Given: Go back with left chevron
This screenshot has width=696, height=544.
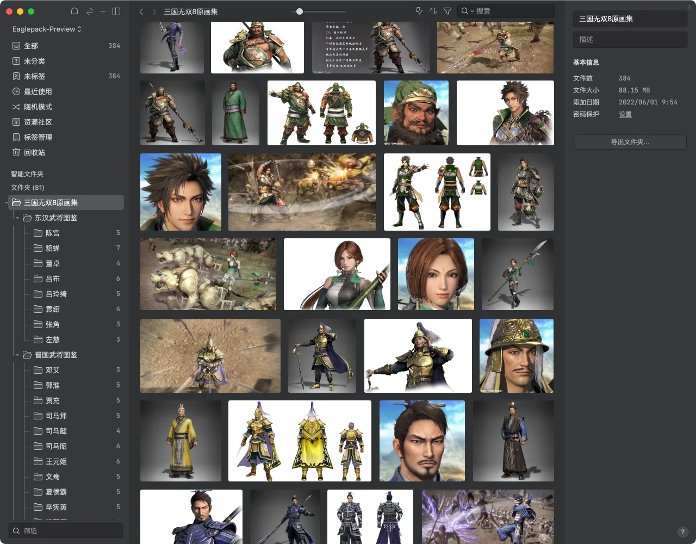Looking at the screenshot, I should [x=141, y=11].
